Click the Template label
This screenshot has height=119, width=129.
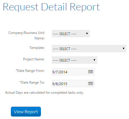tap(37, 48)
